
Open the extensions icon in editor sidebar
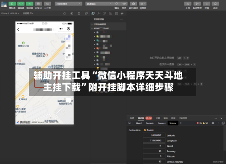110,14
